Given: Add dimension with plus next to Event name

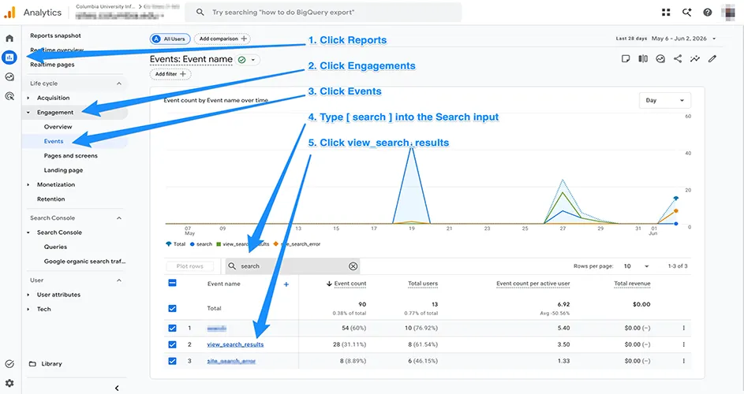Looking at the screenshot, I should (x=286, y=284).
